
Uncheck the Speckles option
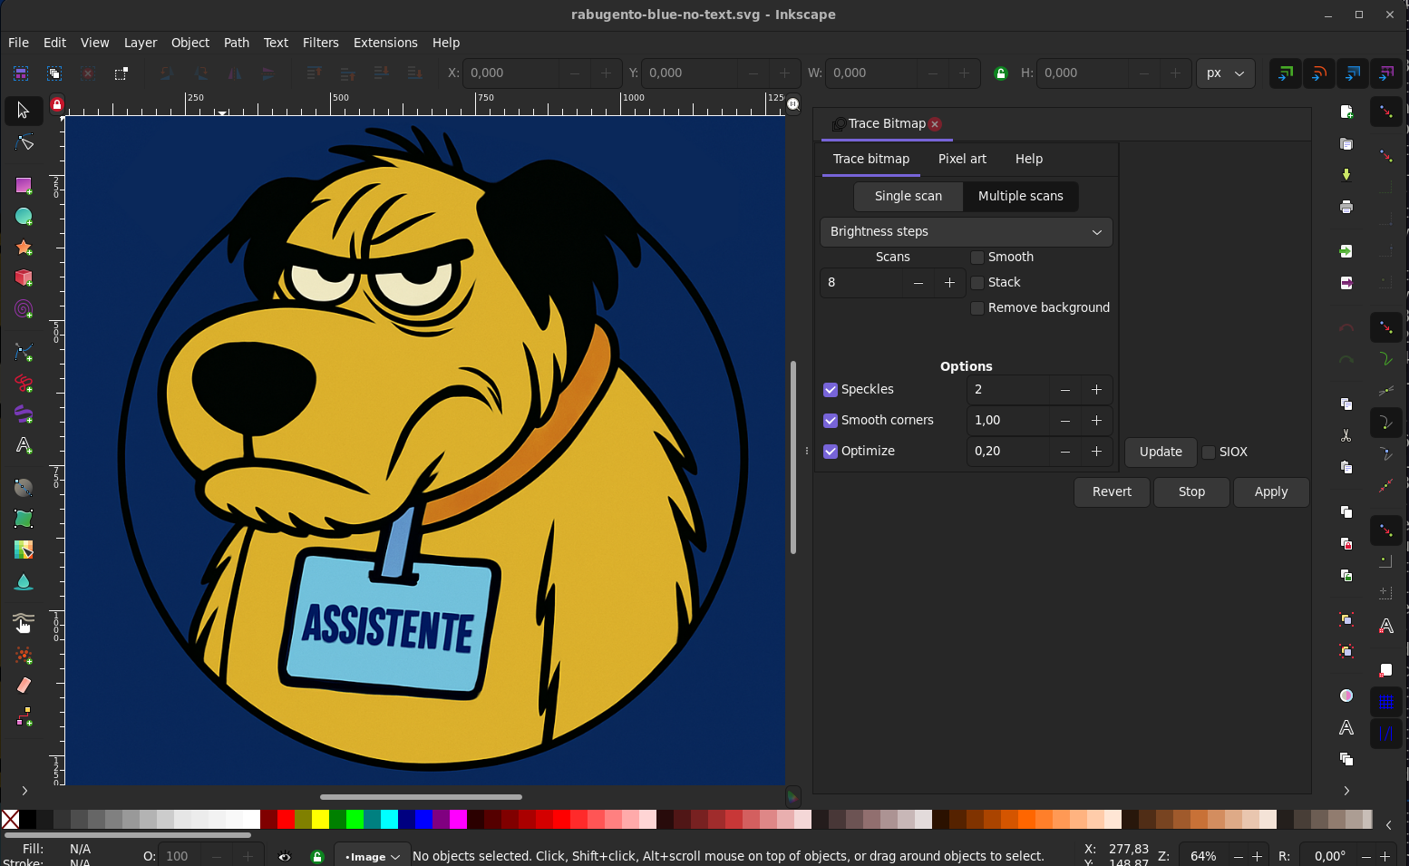point(831,390)
